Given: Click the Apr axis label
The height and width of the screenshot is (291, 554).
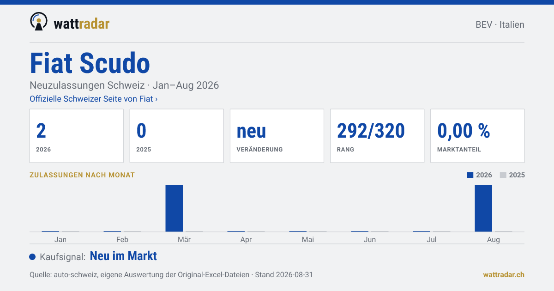Looking at the screenshot, I should pos(246,239).
